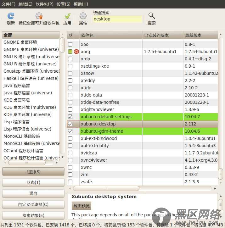The image size is (225, 228).
Task: Click the Status (状态) filter button
Action: click(33, 182)
